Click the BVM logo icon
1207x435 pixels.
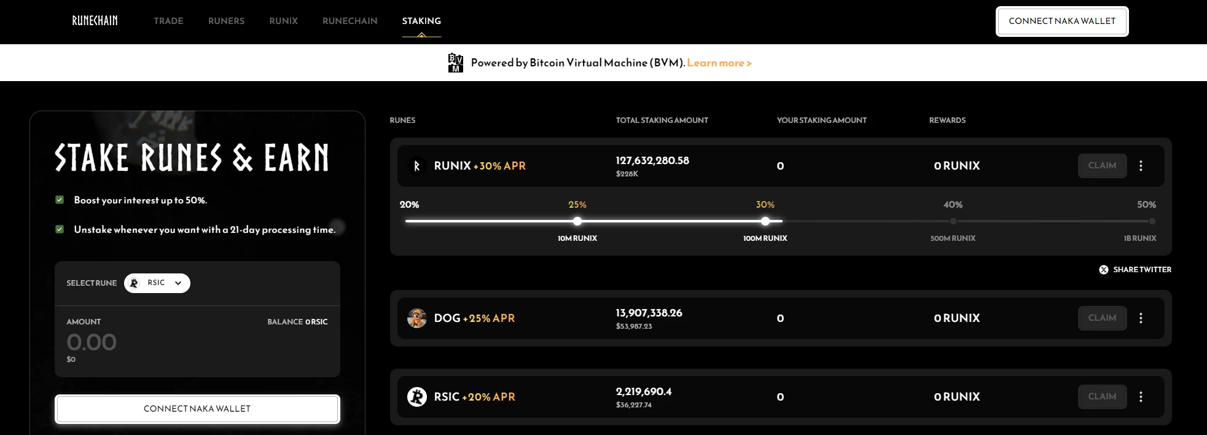point(455,63)
